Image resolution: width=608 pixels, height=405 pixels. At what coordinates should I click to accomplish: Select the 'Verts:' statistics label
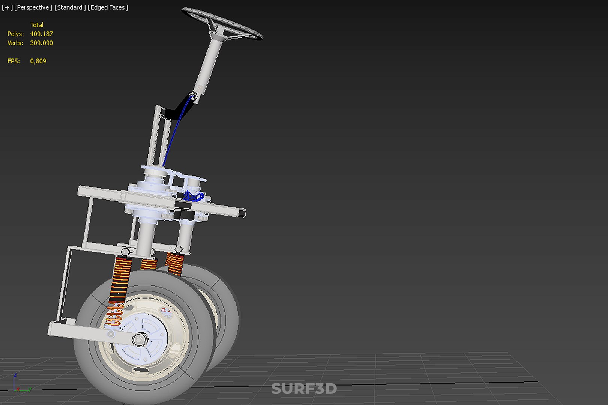point(15,43)
